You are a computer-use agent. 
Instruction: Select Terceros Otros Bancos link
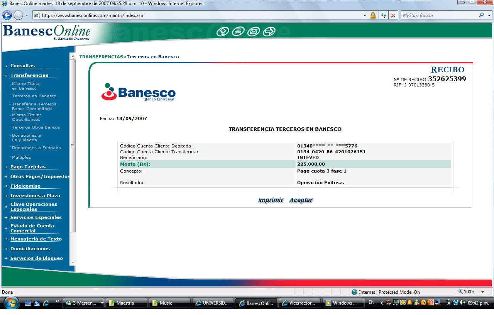point(36,127)
